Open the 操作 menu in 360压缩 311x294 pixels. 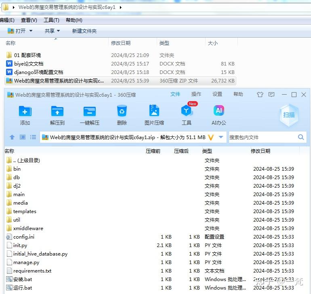[196, 94]
